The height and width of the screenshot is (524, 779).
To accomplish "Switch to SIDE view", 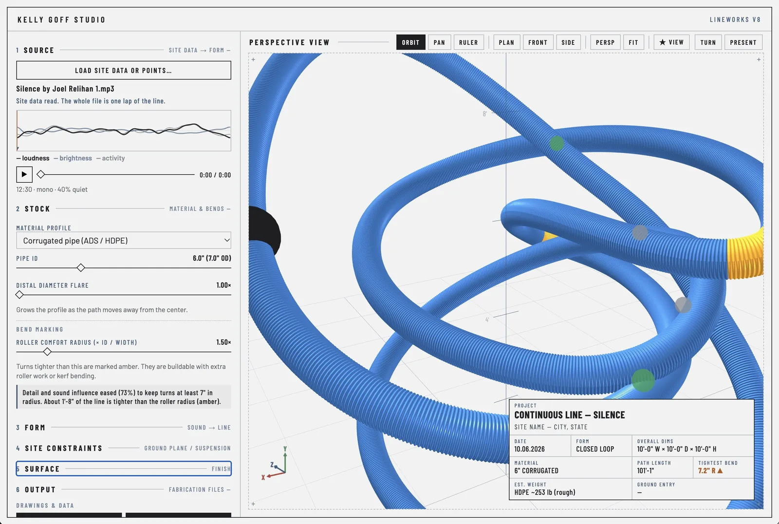I will click(x=568, y=42).
